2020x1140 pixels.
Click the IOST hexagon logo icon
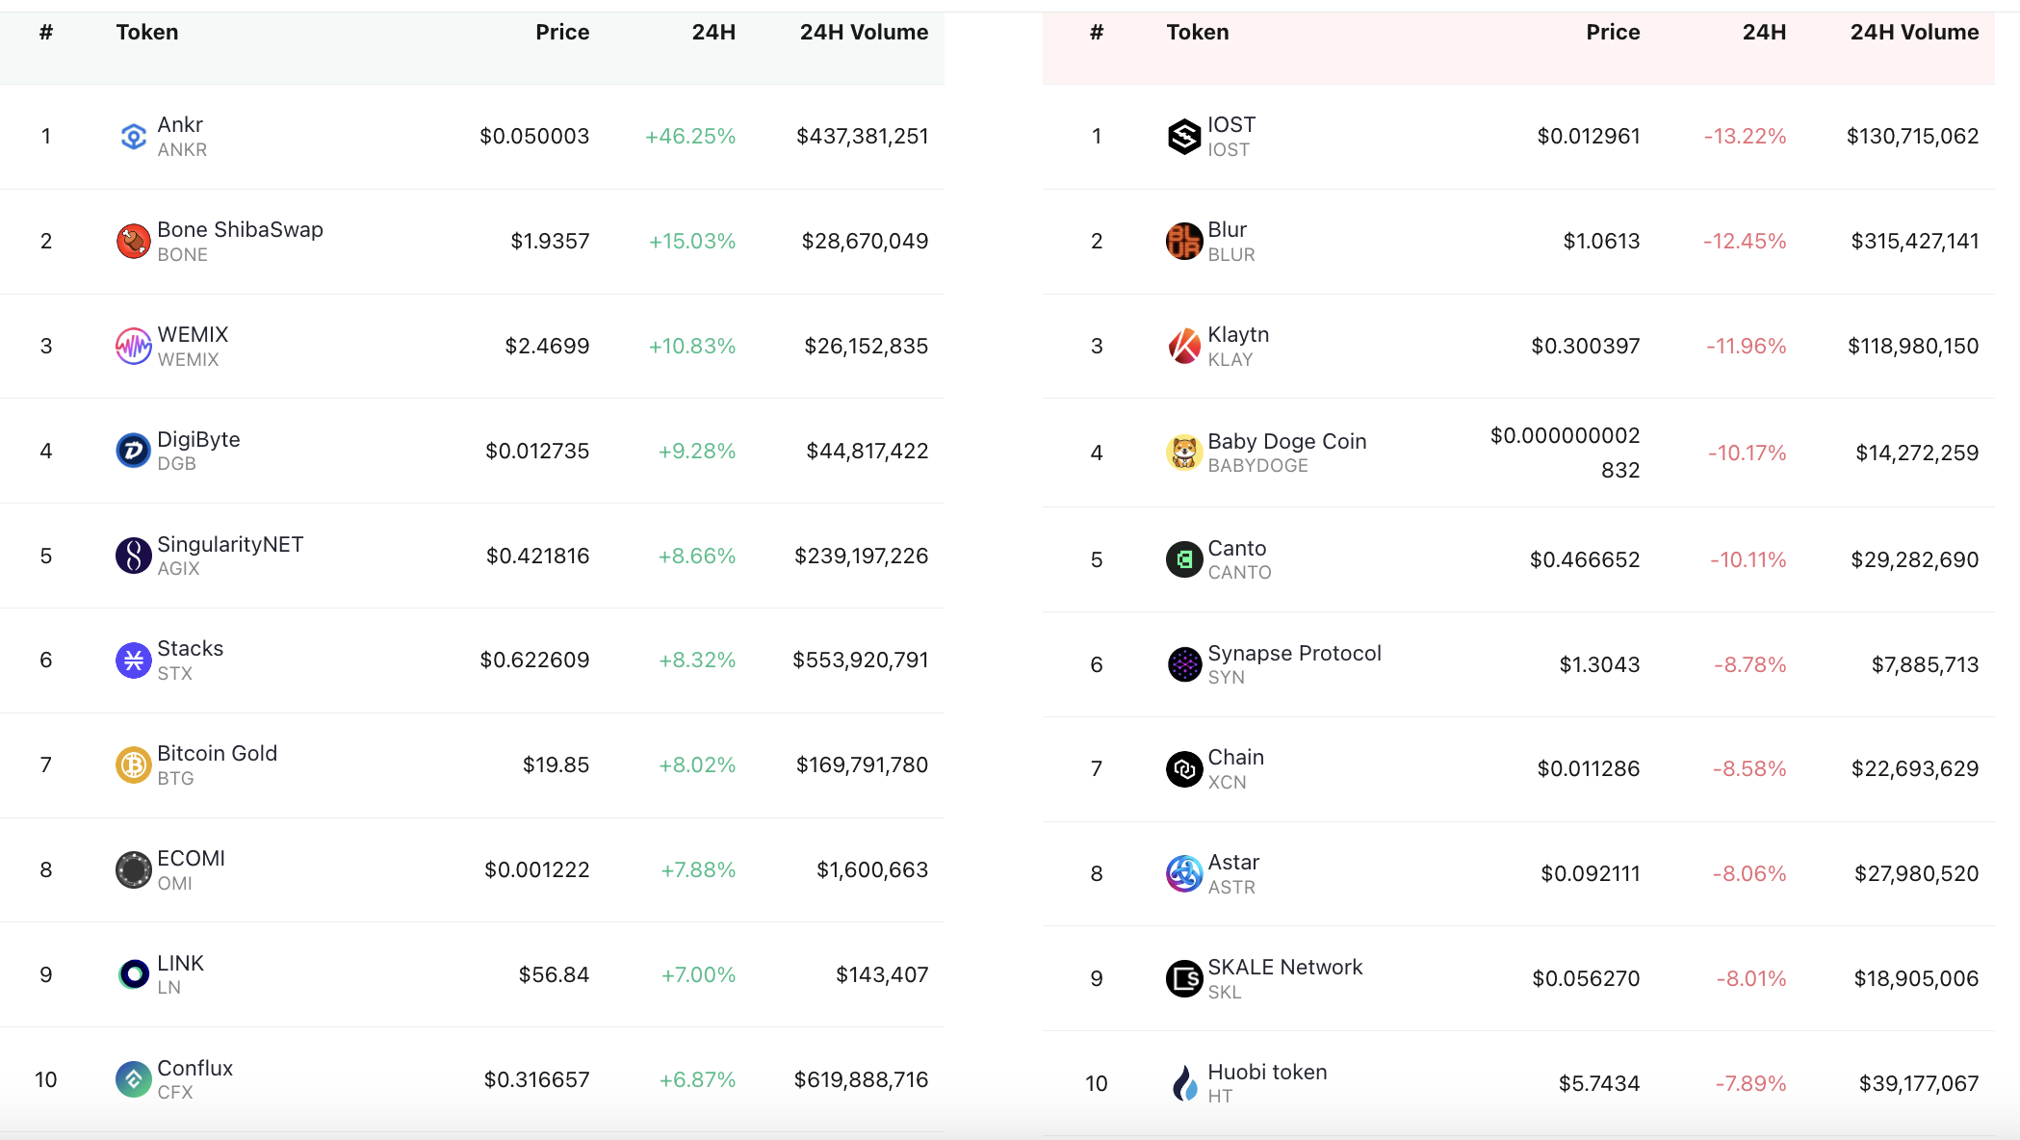1184,137
